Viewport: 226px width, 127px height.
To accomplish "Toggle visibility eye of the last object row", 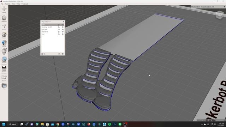I will click(x=63, y=34).
